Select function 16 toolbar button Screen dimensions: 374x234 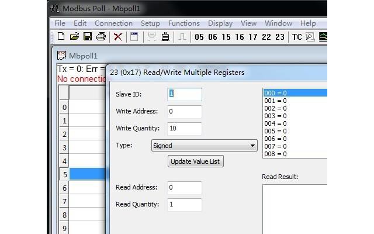(240, 37)
